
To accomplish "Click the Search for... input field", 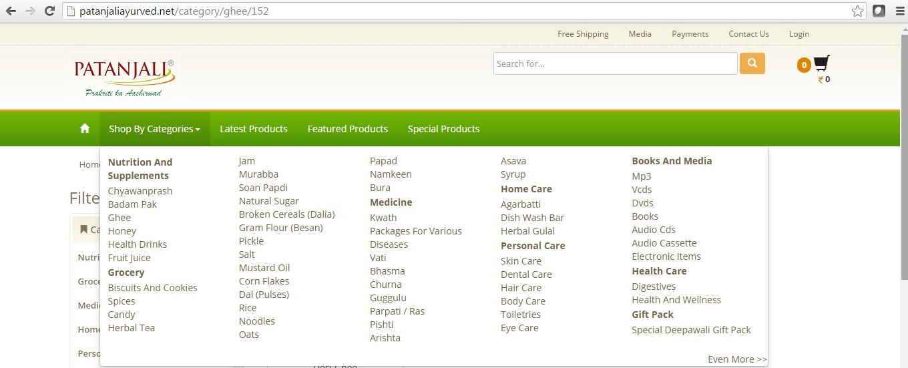I will (x=615, y=63).
